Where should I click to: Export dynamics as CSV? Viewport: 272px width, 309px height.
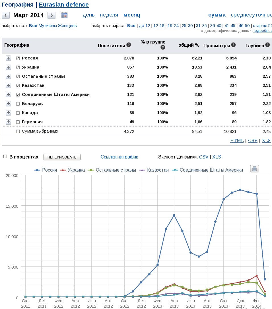204,157
